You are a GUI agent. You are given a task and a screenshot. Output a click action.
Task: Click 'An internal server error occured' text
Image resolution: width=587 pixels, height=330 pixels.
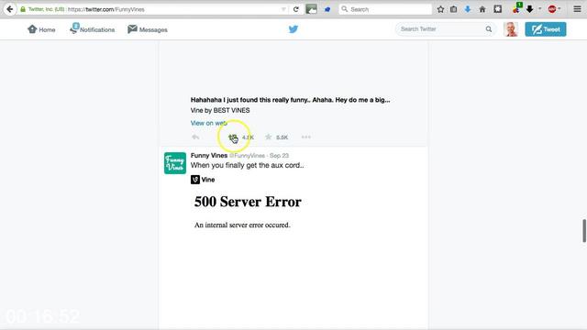click(x=242, y=225)
